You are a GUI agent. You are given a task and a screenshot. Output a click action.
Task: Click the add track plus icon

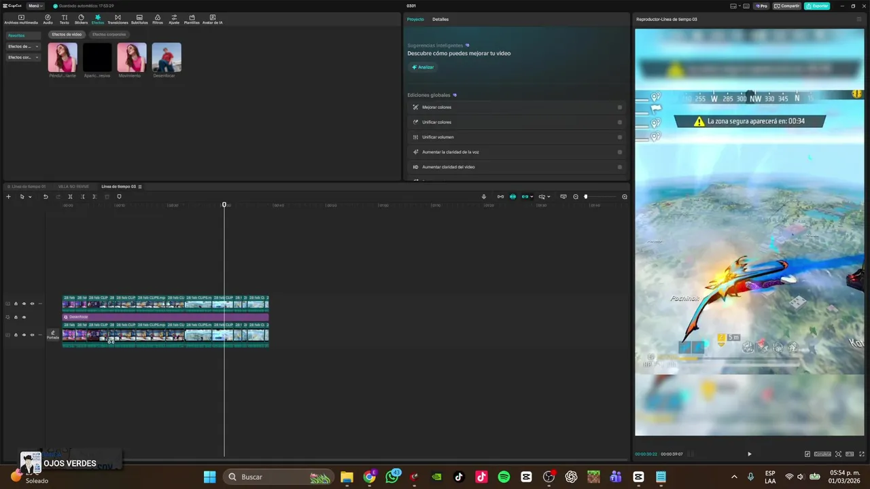click(x=8, y=197)
